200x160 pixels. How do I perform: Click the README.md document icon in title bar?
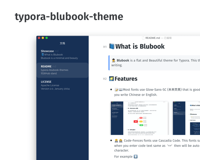[x=143, y=38]
